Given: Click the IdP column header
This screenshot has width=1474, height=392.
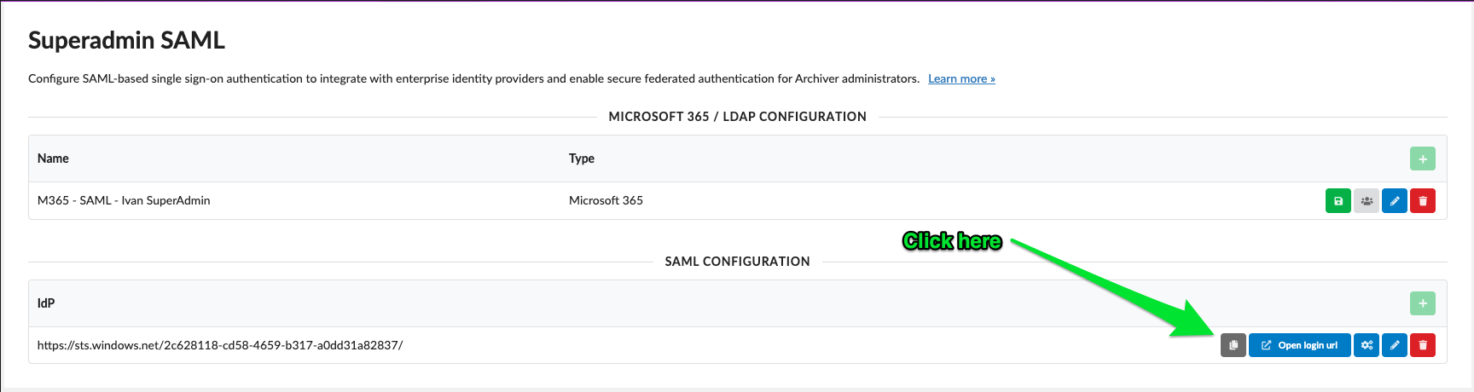Looking at the screenshot, I should point(46,303).
